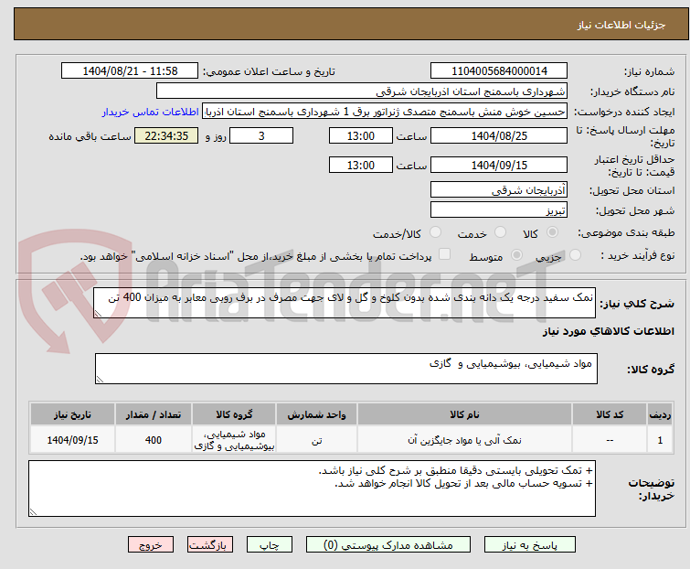This screenshot has width=690, height=569.
Task: Click the buyer notes text area
Action: pyautogui.click(x=312, y=488)
